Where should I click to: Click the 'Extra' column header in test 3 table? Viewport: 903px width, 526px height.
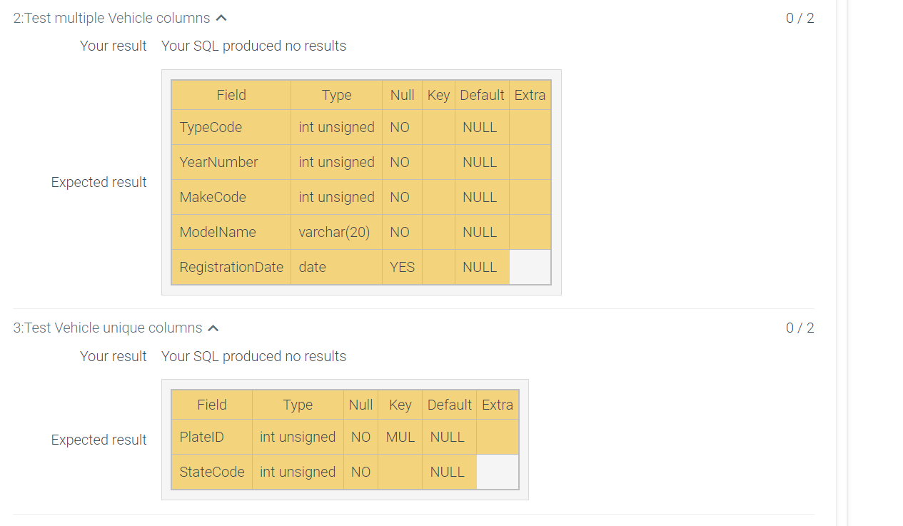pyautogui.click(x=497, y=404)
